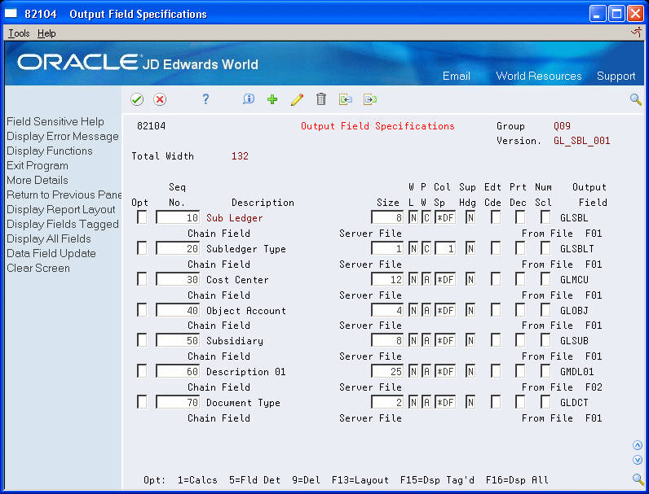Image resolution: width=649 pixels, height=494 pixels.
Task: Select Display Functions
Action: (x=50, y=151)
